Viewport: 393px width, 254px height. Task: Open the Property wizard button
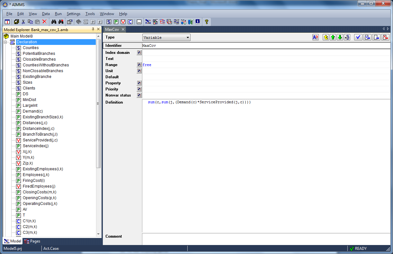139,83
